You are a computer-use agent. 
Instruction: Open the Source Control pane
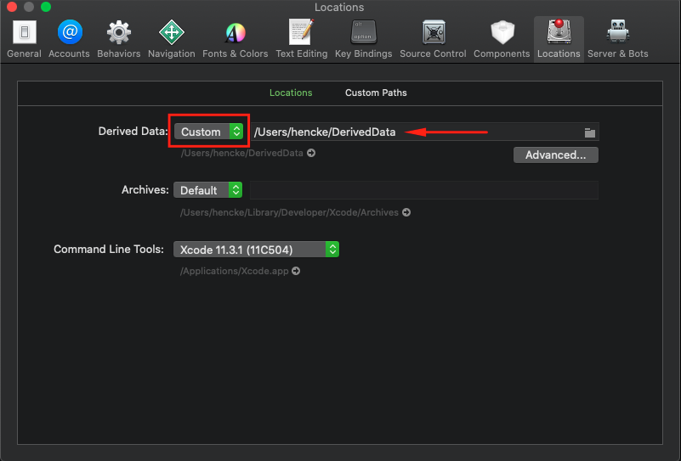pos(433,39)
